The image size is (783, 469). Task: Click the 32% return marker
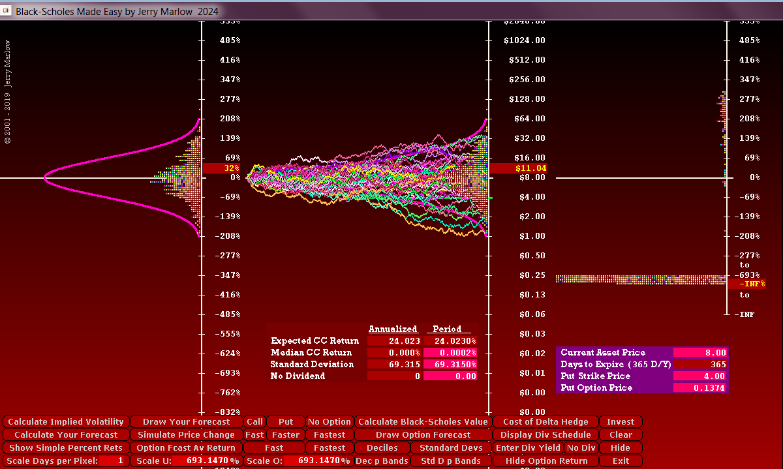223,168
